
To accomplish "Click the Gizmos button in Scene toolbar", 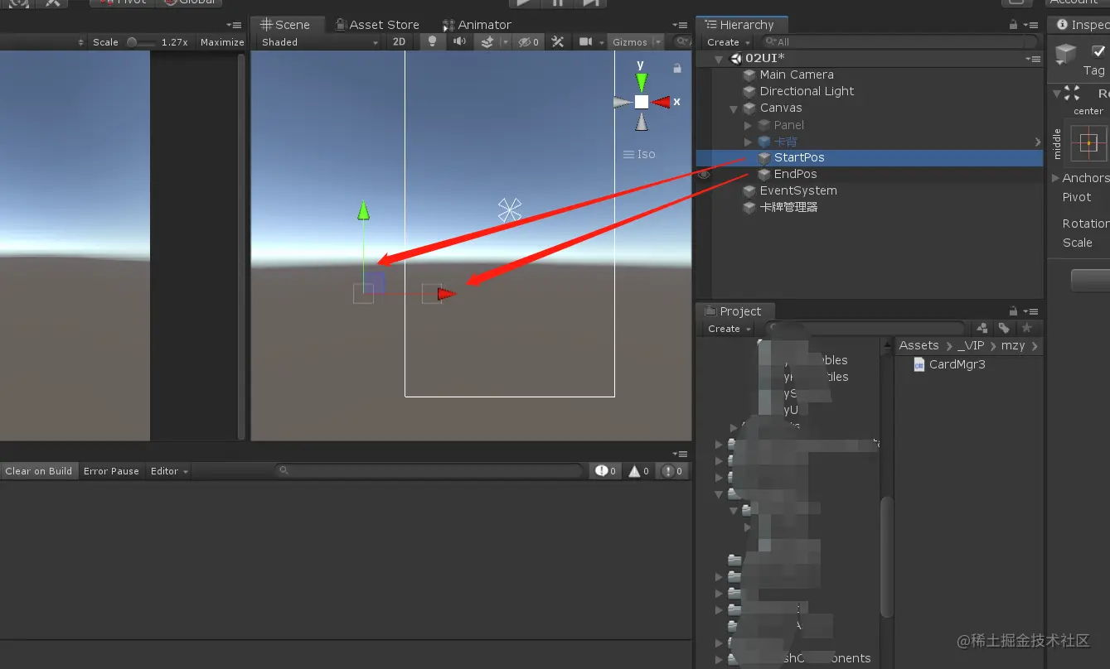I will [630, 42].
